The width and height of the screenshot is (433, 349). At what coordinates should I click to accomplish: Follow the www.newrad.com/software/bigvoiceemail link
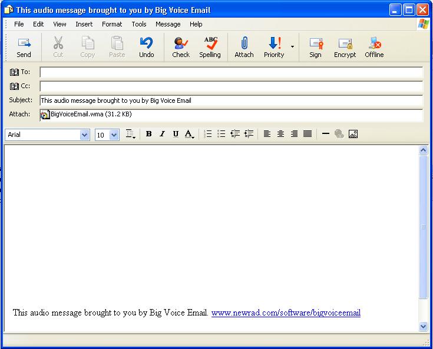point(286,313)
